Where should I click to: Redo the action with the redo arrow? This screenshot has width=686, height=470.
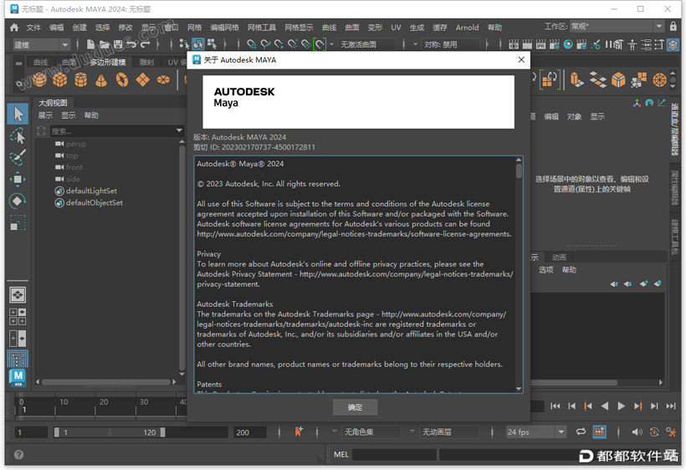[145, 44]
